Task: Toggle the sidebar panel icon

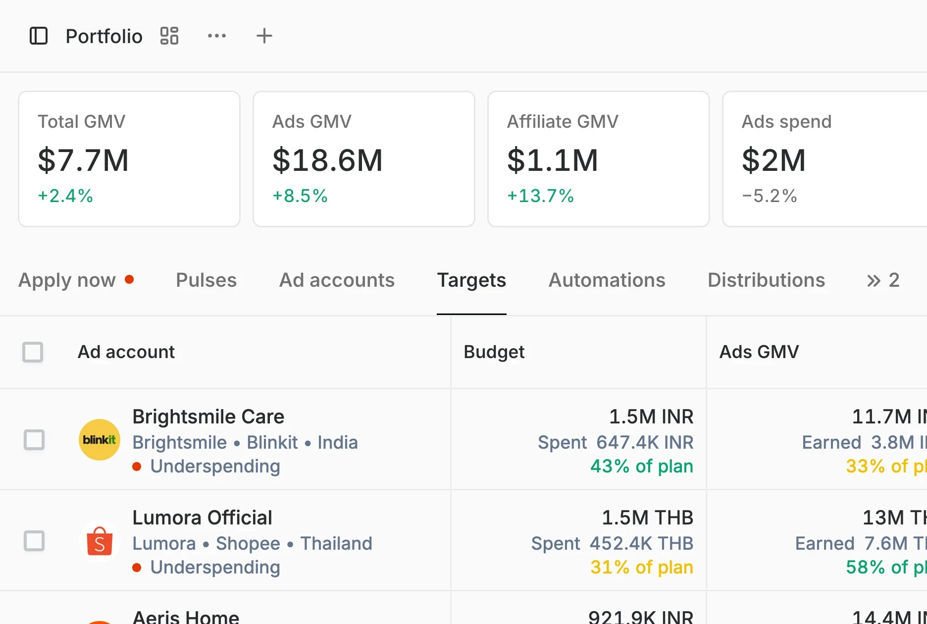Action: click(x=39, y=36)
